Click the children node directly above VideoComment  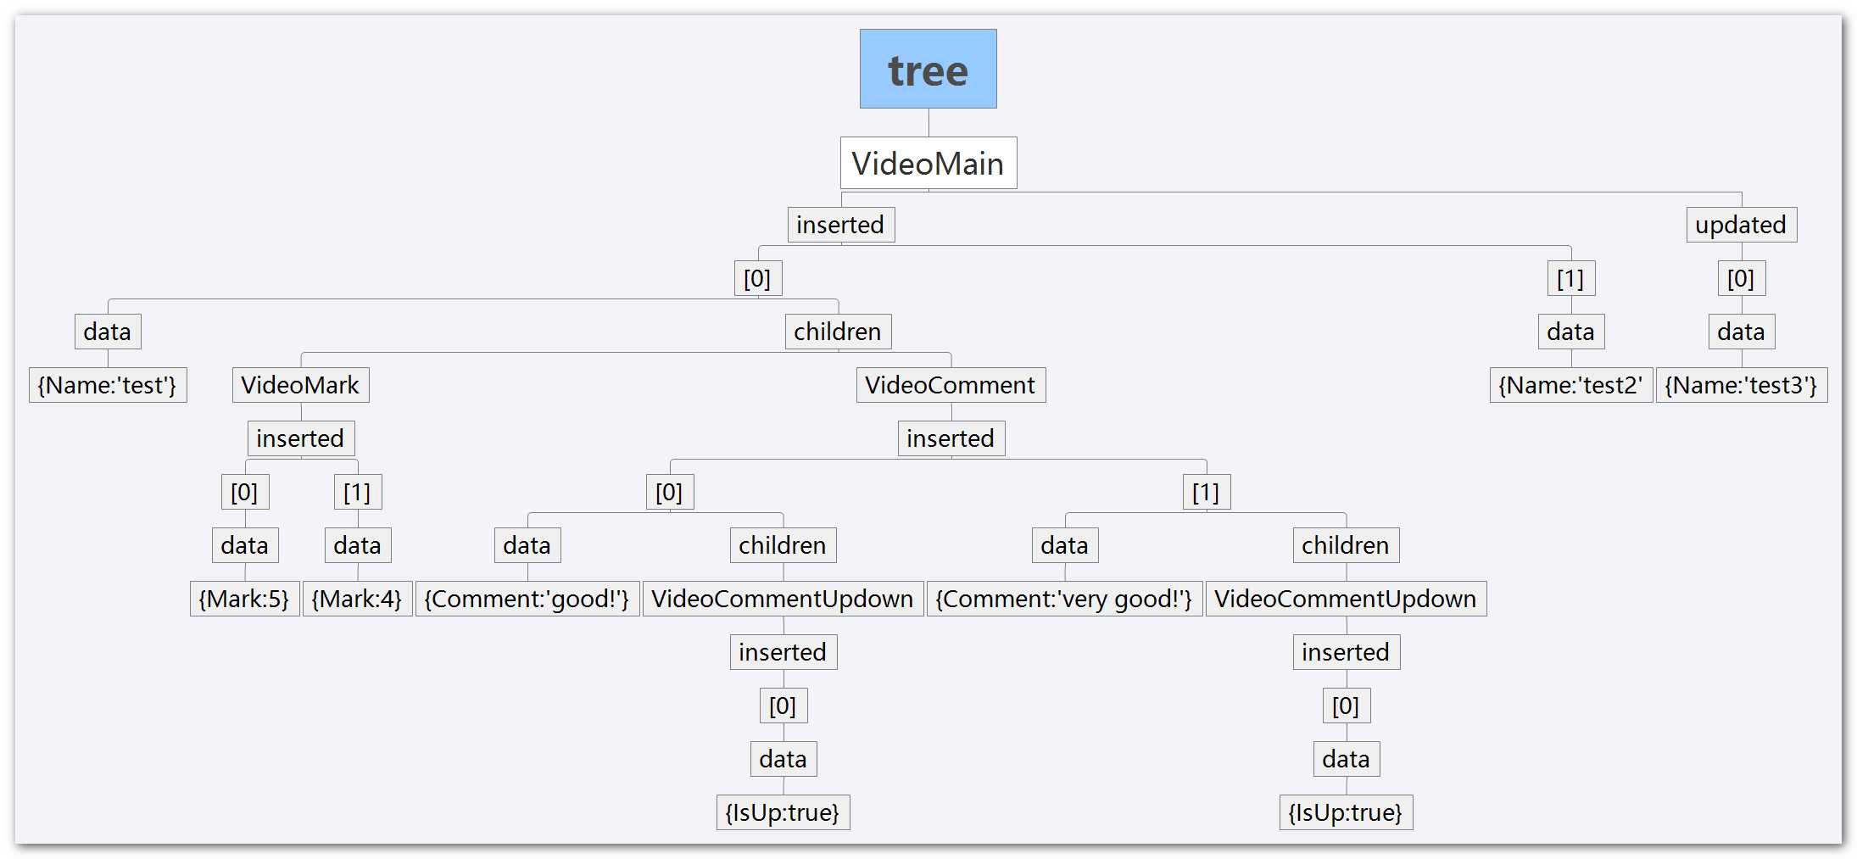(x=837, y=332)
